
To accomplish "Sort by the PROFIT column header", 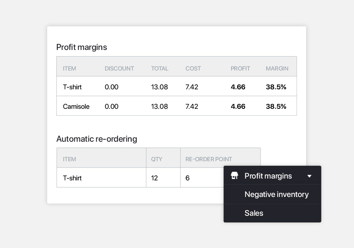I will (x=240, y=68).
